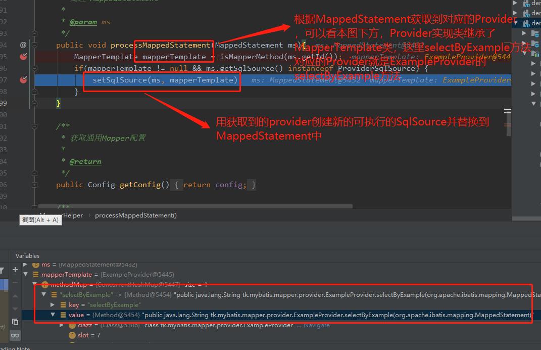The image size is (541, 350).
Task: Click the field icon beside clazz
Action: pos(72,325)
